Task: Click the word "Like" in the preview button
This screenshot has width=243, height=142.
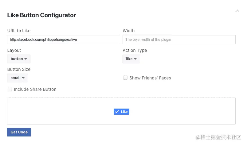Action: point(124,112)
